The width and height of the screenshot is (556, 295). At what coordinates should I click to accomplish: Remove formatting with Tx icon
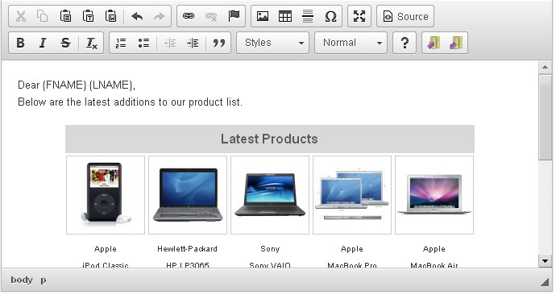click(x=92, y=43)
